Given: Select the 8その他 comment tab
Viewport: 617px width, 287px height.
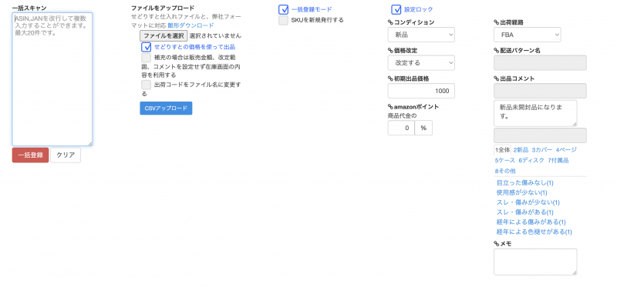Looking at the screenshot, I should coord(505,171).
